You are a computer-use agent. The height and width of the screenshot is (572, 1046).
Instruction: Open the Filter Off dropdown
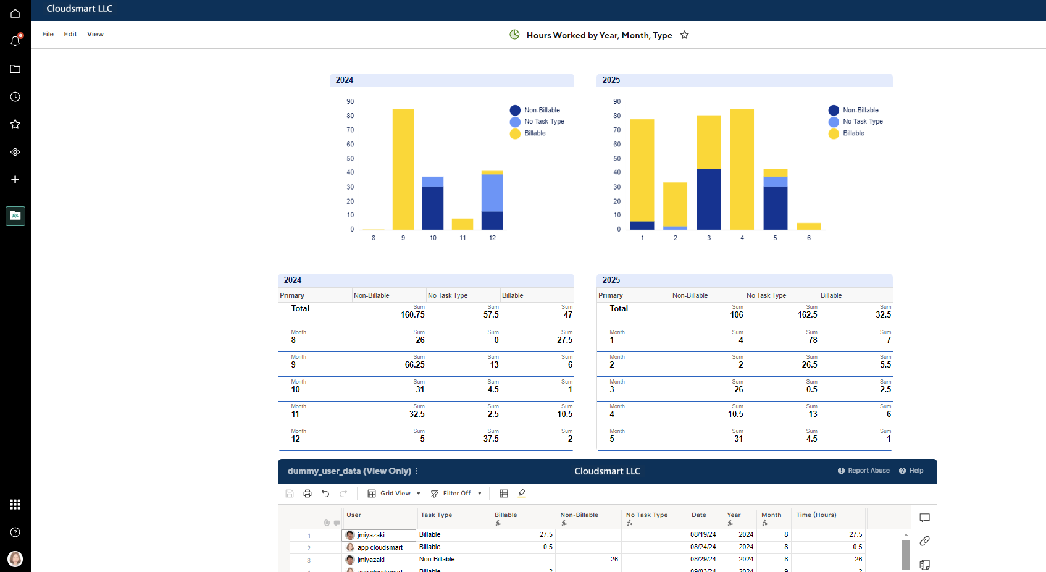[456, 494]
